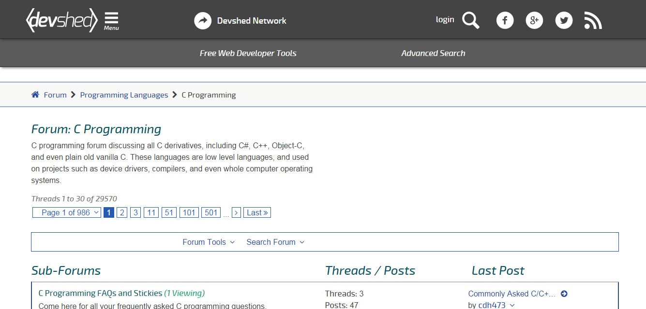The height and width of the screenshot is (309, 646).
Task: Open the hamburger Menu icon
Action: click(111, 21)
